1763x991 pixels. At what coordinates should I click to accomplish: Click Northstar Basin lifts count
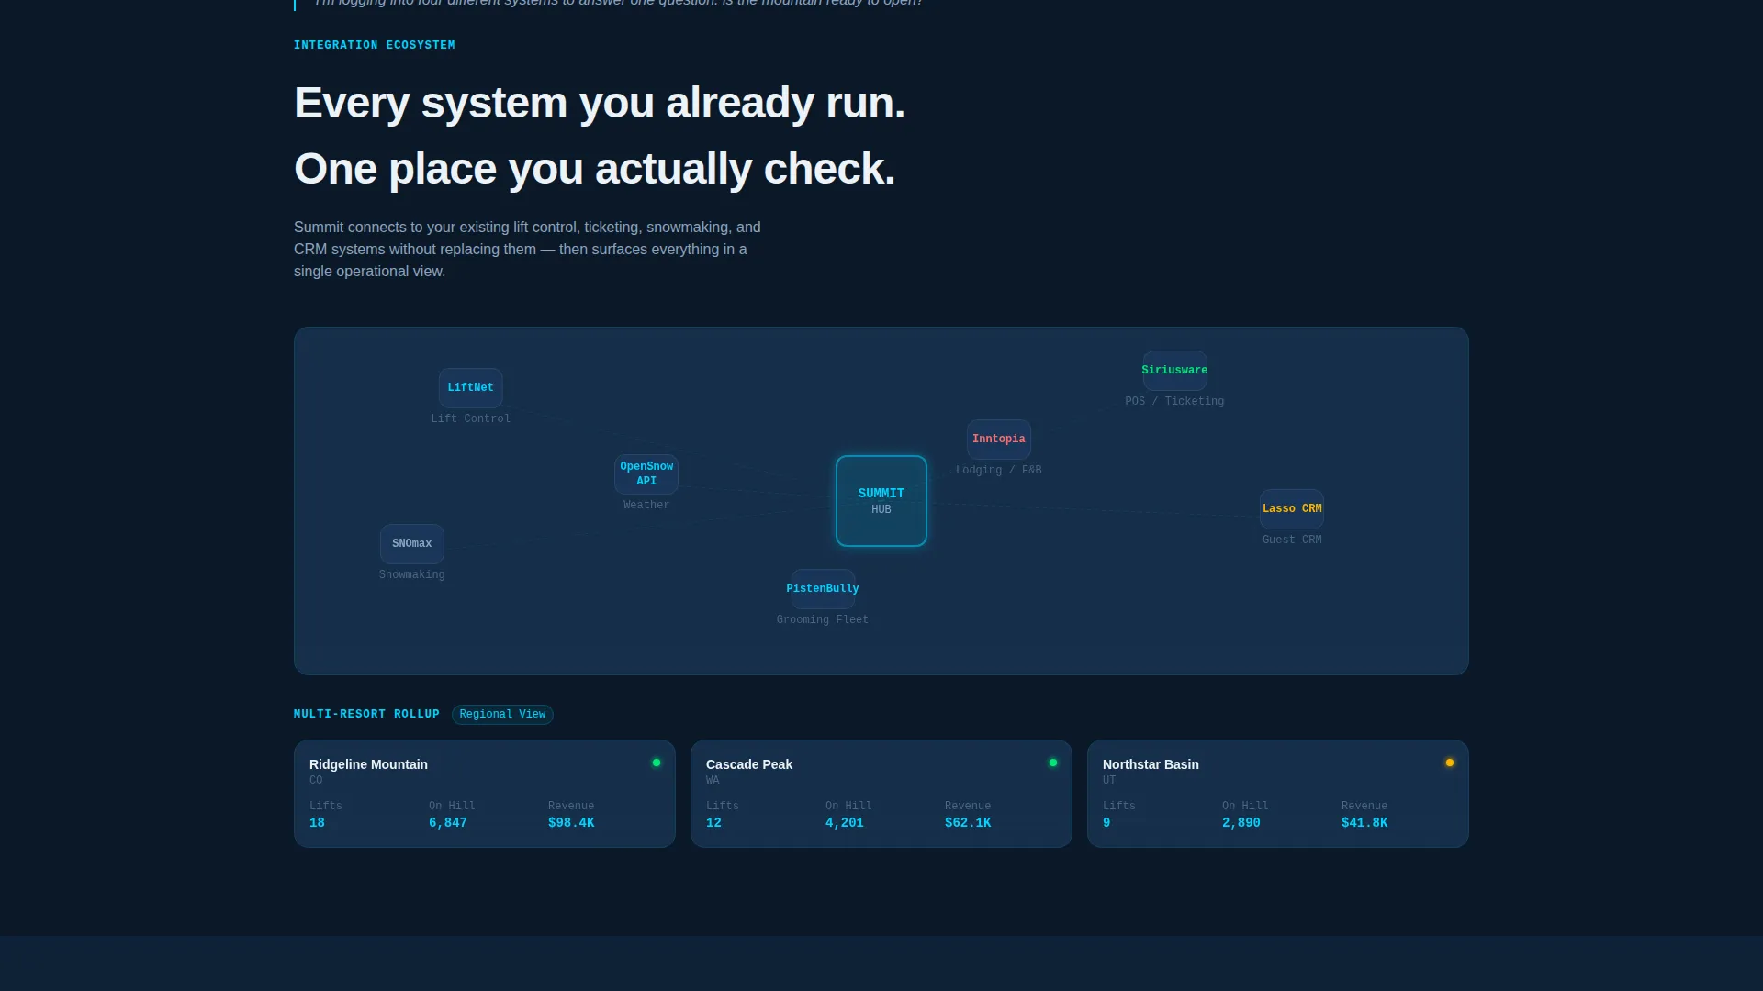point(1106,823)
